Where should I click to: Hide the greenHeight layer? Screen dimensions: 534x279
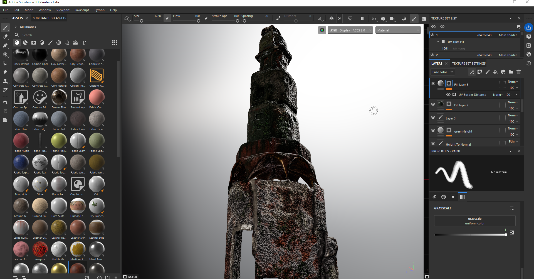tap(433, 130)
